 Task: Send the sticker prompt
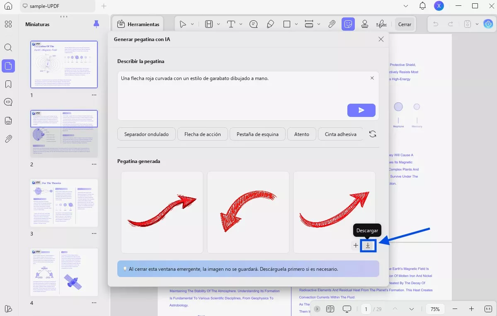click(x=361, y=110)
